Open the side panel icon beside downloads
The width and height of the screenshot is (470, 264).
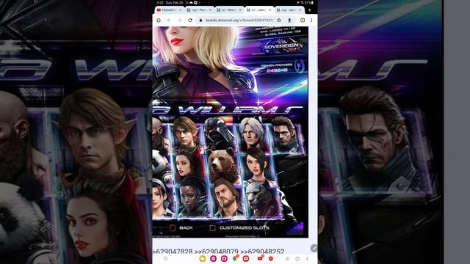[303, 20]
